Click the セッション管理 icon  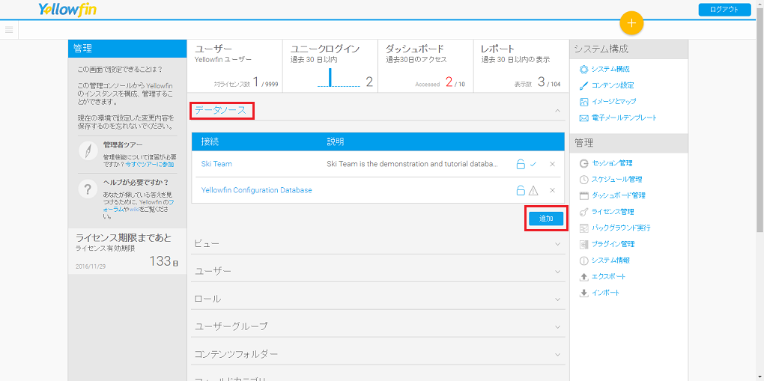pos(583,163)
